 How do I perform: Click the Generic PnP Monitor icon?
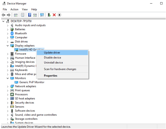[16, 82]
